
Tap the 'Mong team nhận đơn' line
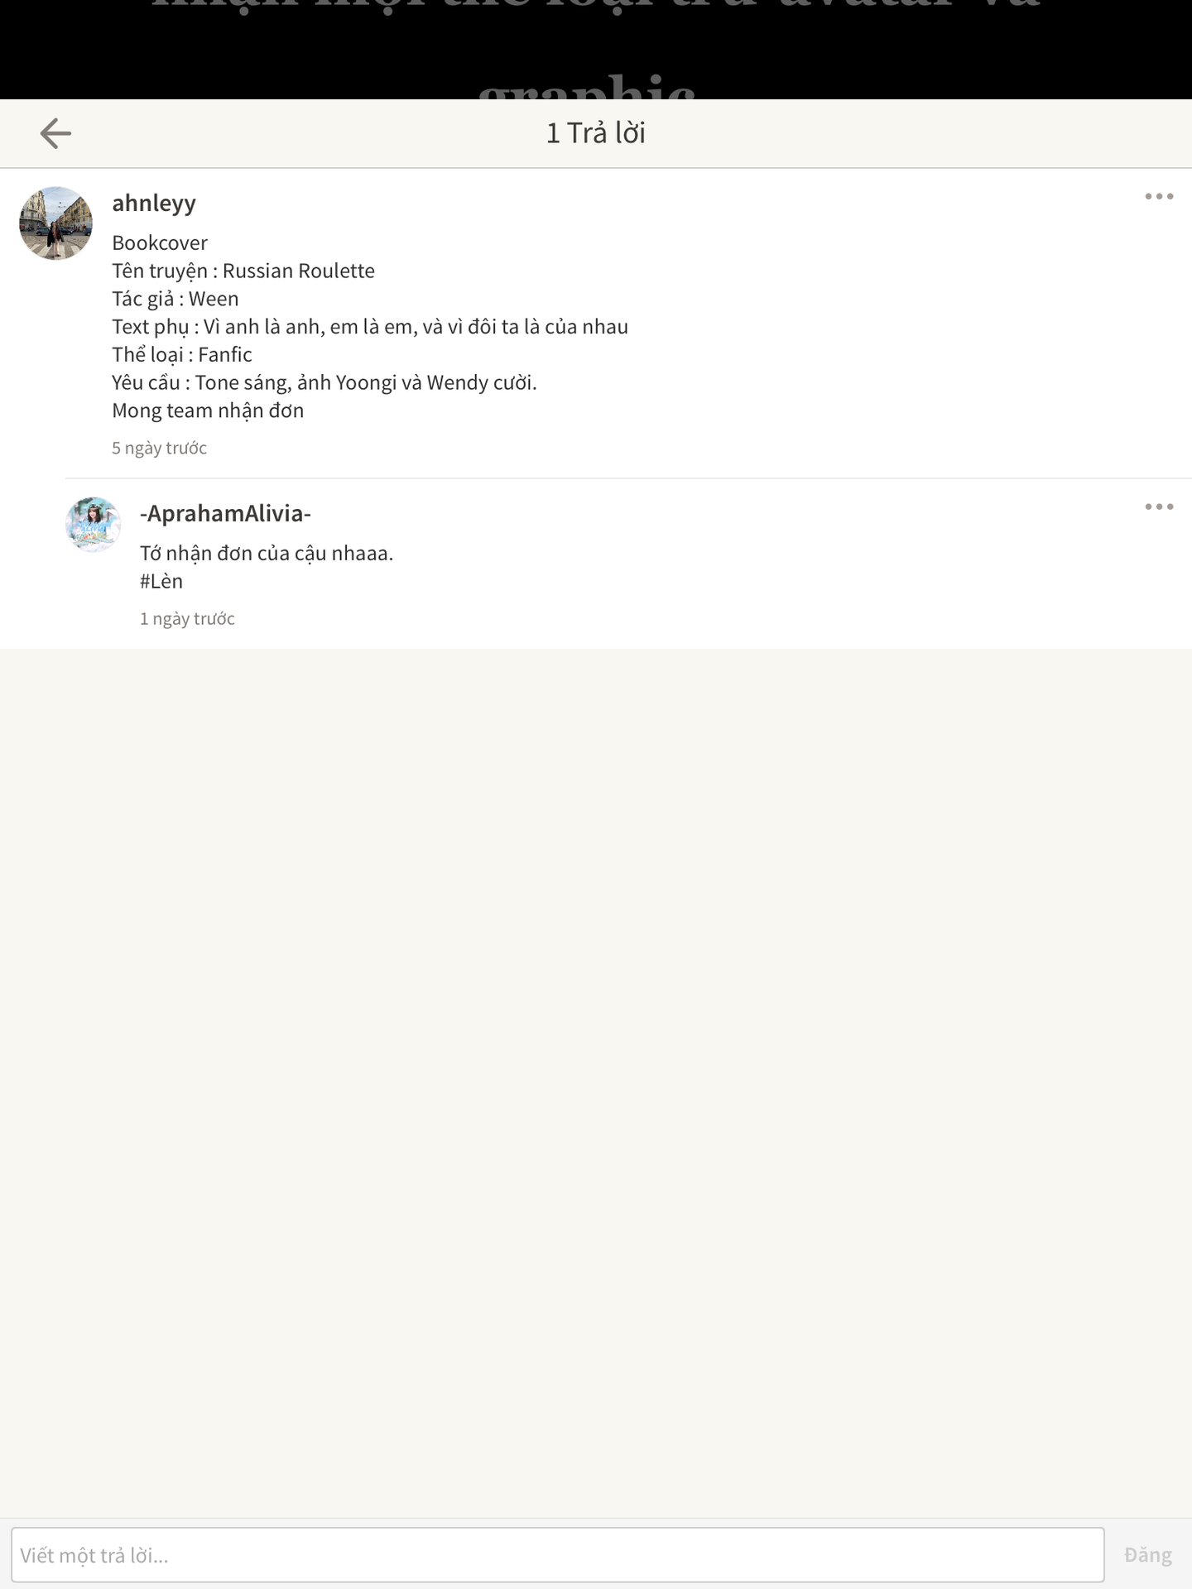(x=208, y=410)
